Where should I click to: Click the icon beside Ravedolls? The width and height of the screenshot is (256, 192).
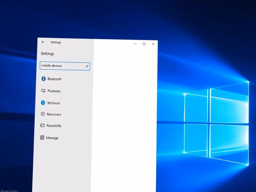42,125
